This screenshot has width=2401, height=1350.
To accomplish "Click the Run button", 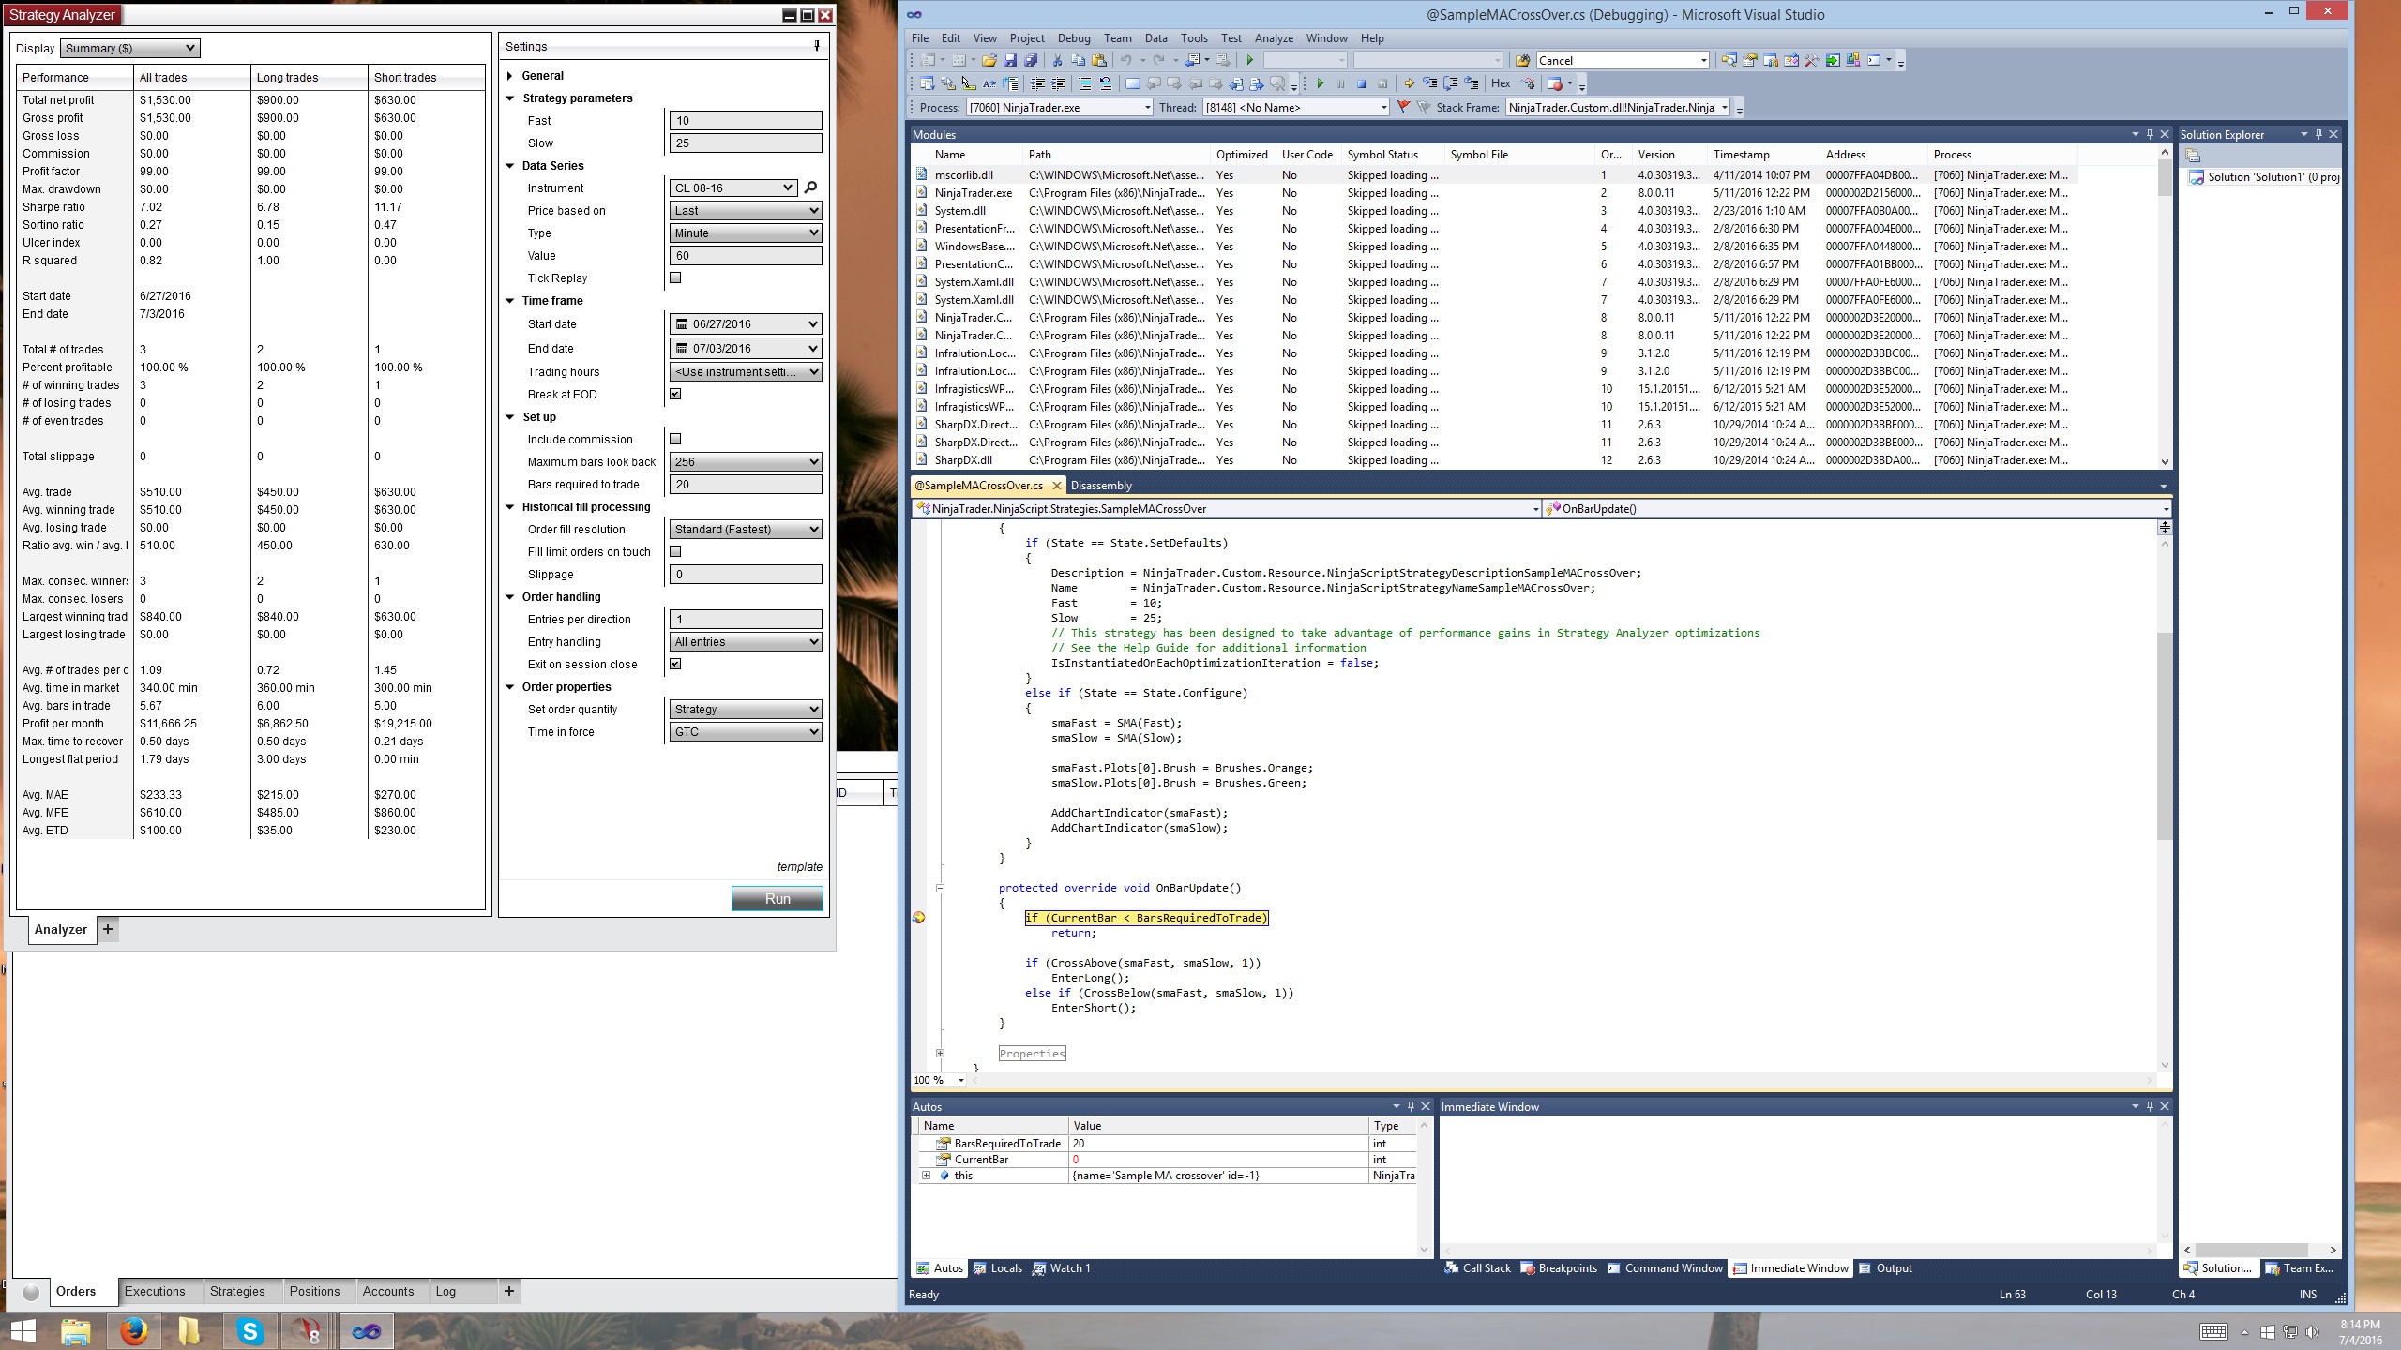I will pos(777,898).
